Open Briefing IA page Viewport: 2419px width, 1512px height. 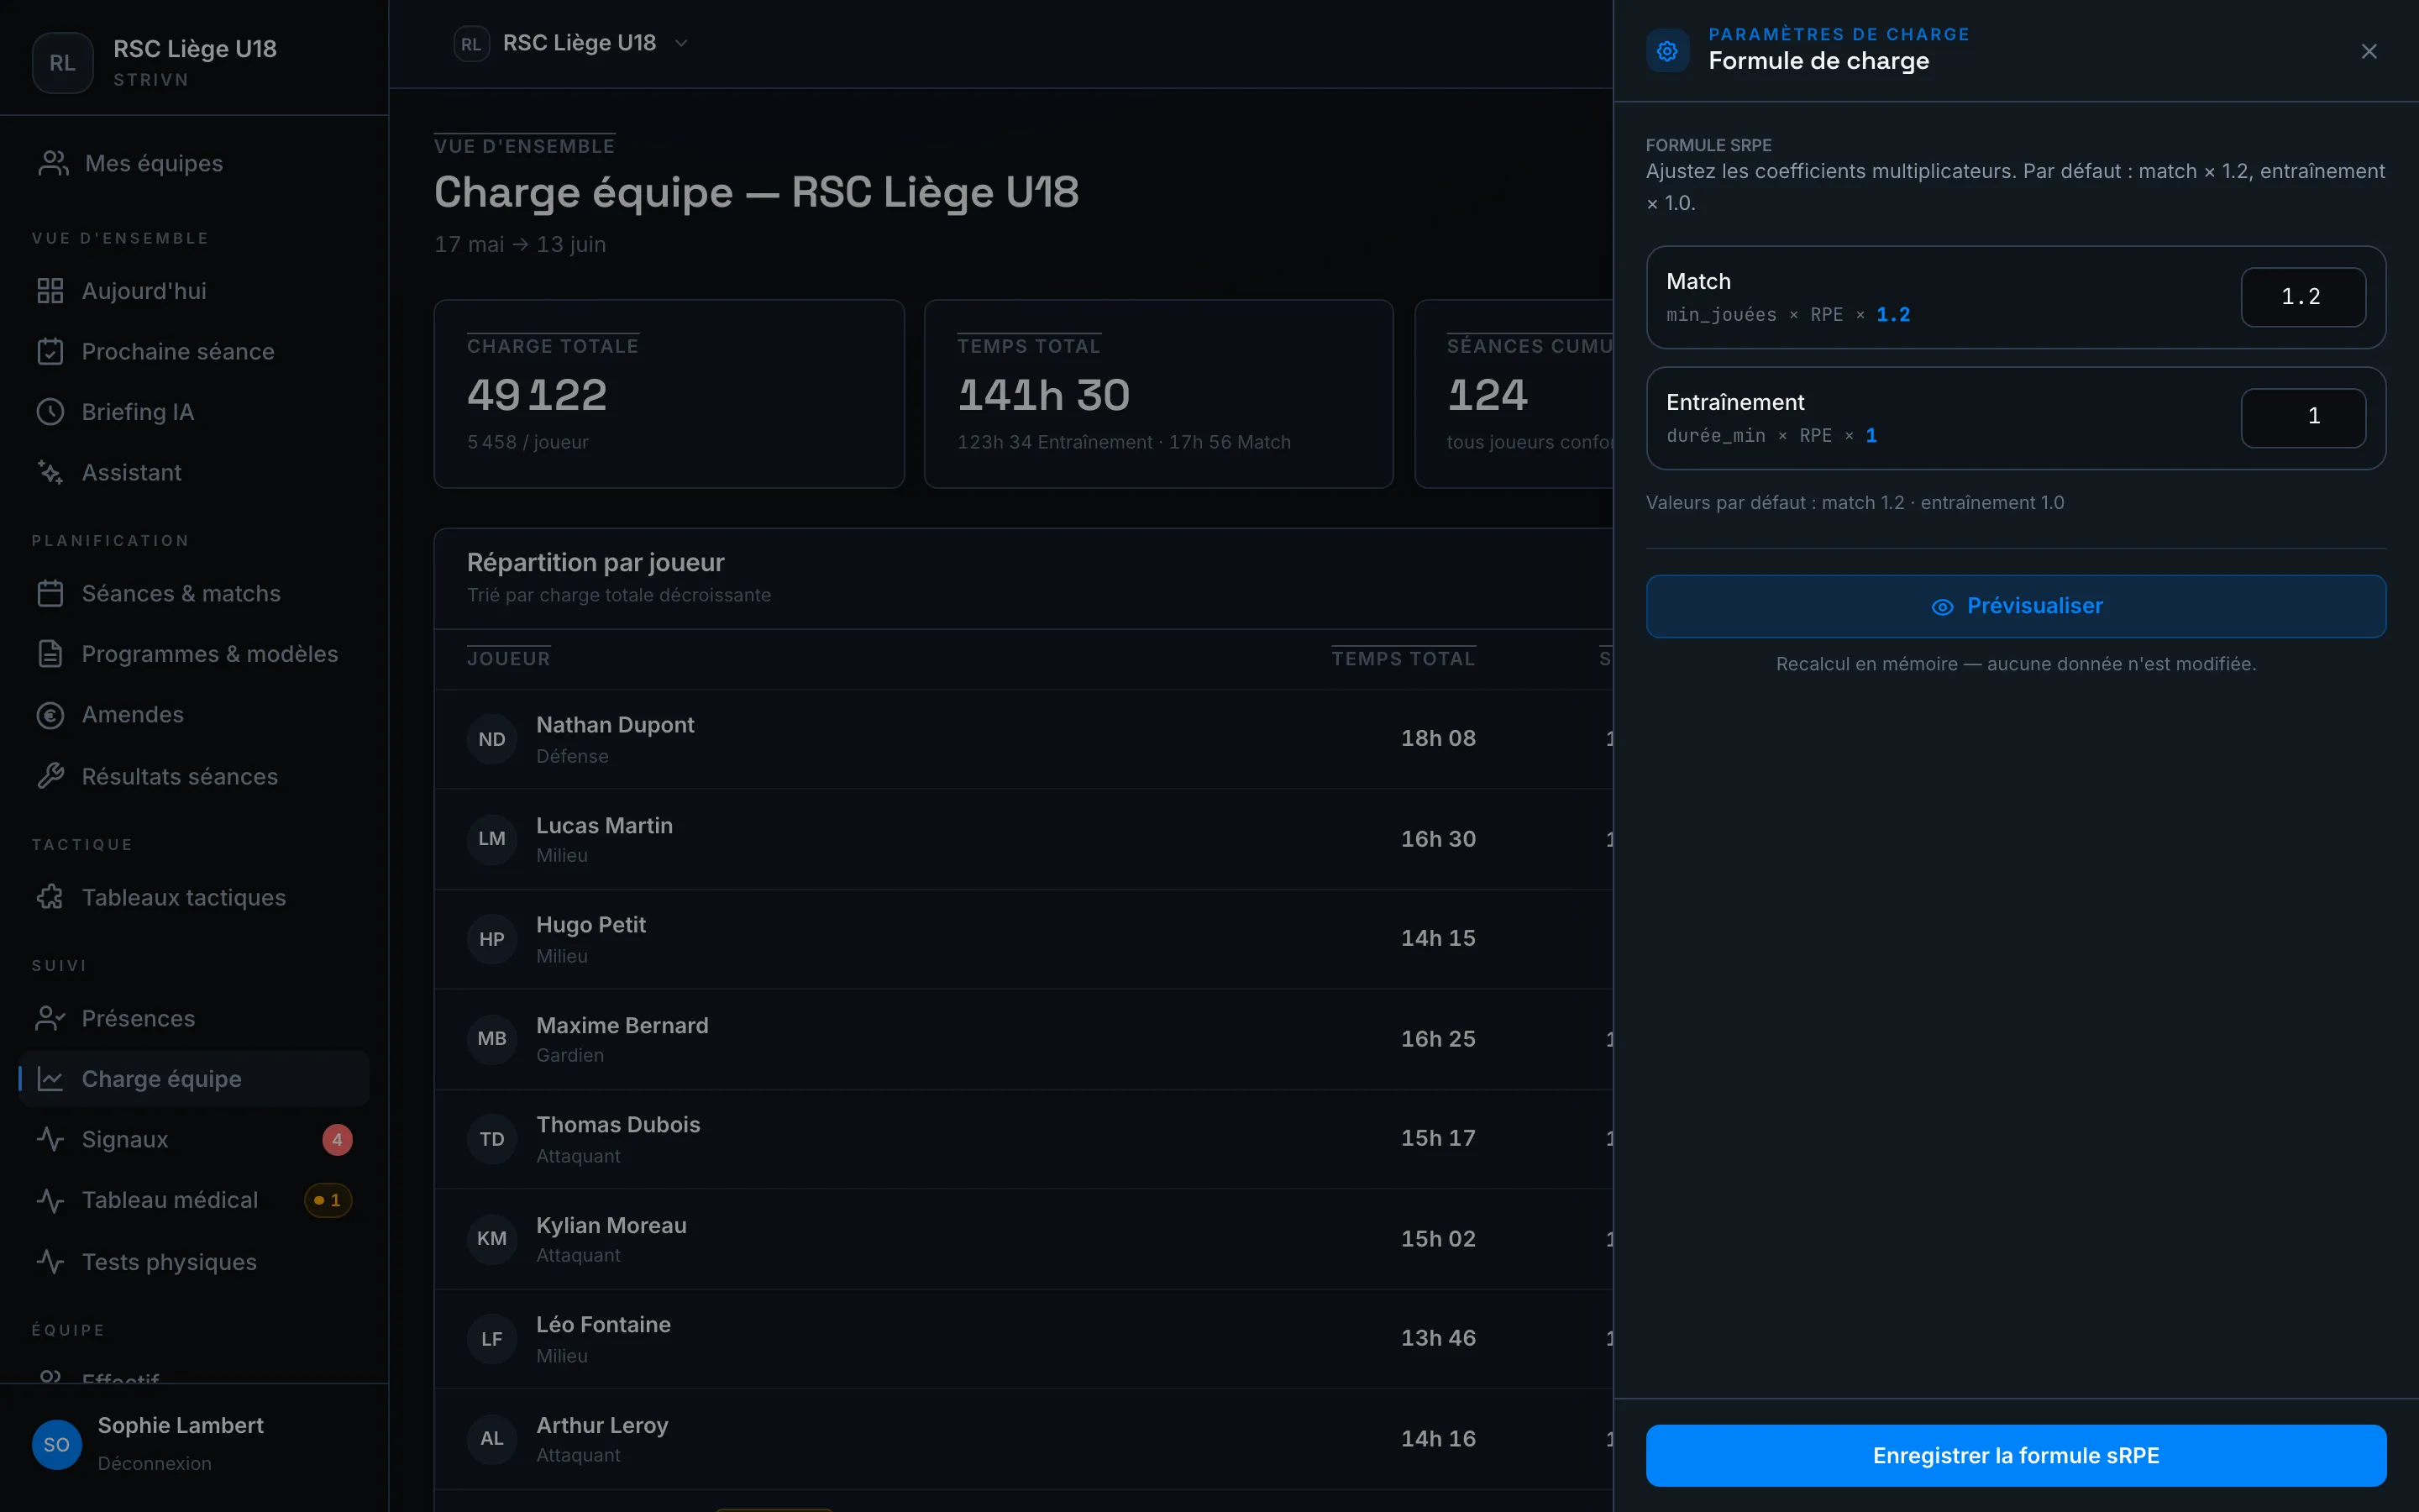(x=194, y=412)
